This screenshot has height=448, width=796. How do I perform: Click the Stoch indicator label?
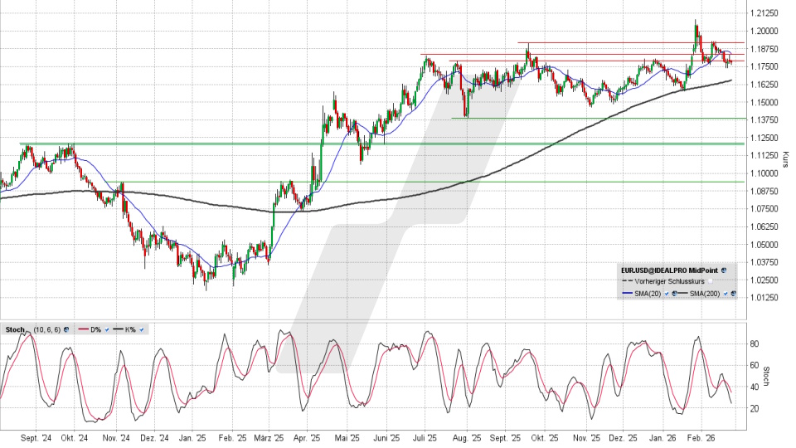click(15, 329)
